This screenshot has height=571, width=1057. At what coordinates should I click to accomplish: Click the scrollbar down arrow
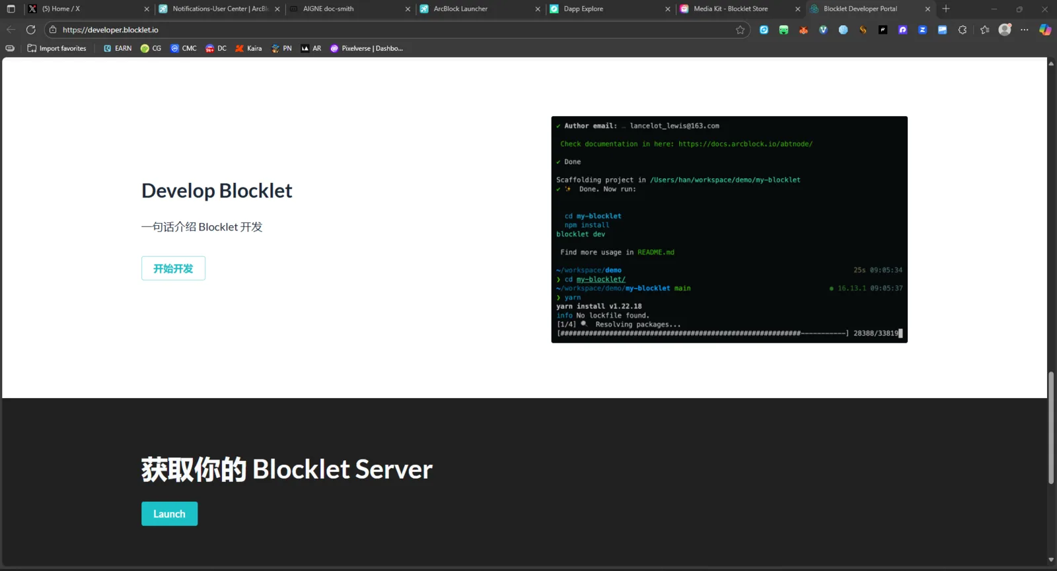click(x=1051, y=560)
